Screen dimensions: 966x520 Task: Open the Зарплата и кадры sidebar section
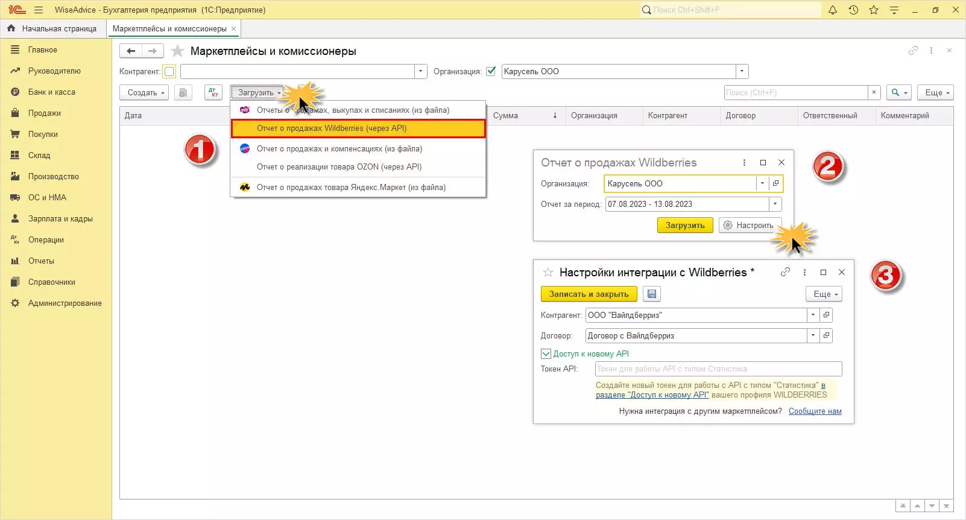point(56,219)
